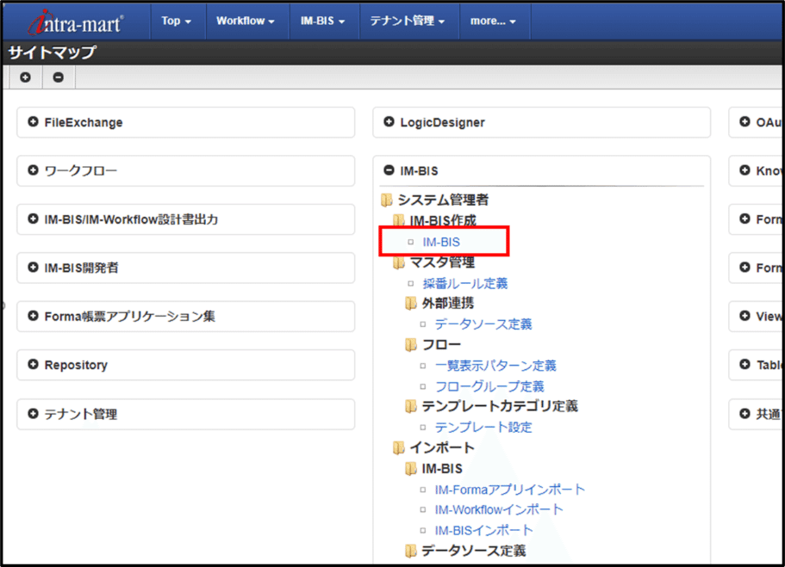The image size is (785, 567).
Task: Click the フロー folder label
Action: 441,345
